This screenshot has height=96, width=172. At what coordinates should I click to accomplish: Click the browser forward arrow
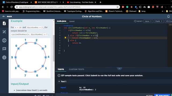coord(7,7)
